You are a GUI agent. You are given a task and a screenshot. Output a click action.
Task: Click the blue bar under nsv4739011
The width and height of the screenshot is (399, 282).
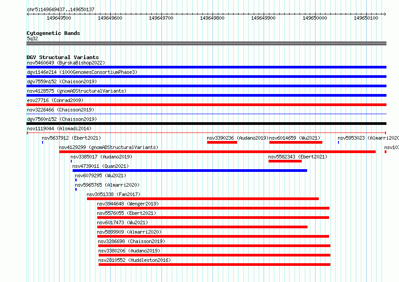190,171
